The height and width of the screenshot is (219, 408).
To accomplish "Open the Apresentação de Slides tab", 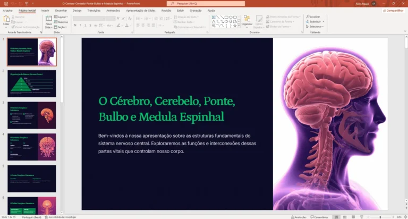I will (141, 11).
